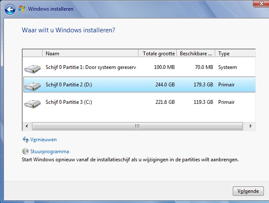The height and width of the screenshot is (203, 269).
Task: Click the Vernieuwen refresh arrows icon
Action: [x=26, y=140]
